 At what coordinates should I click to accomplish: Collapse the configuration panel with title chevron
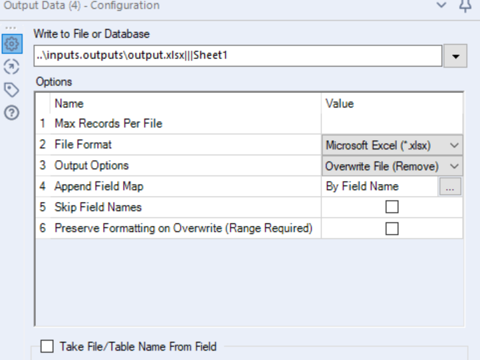coord(442,5)
